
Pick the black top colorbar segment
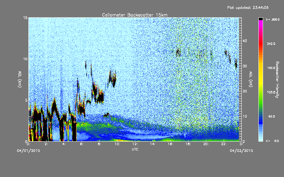point(261,19)
